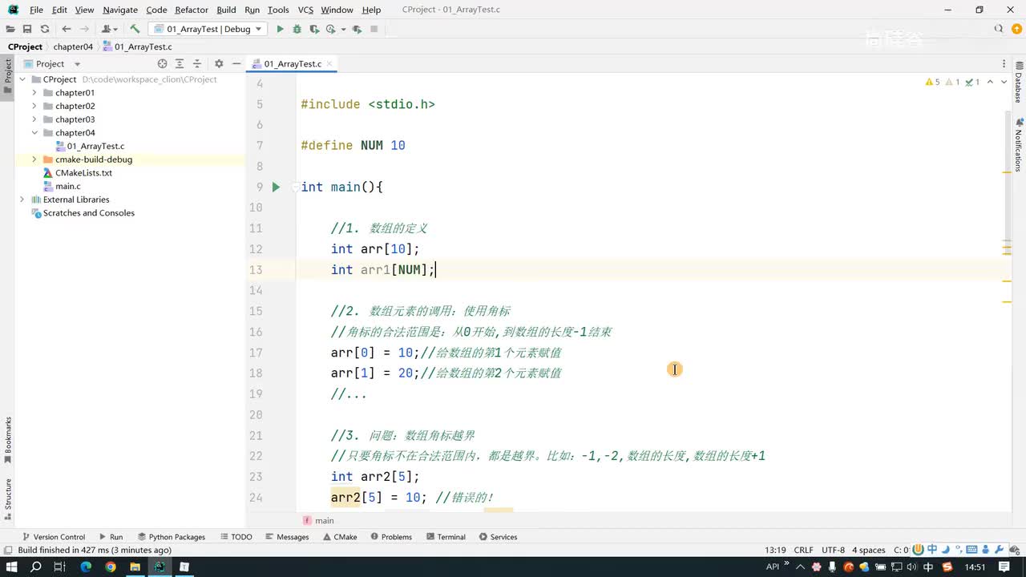The image size is (1026, 577).
Task: Reload all files from disk
Action: pyautogui.click(x=45, y=29)
